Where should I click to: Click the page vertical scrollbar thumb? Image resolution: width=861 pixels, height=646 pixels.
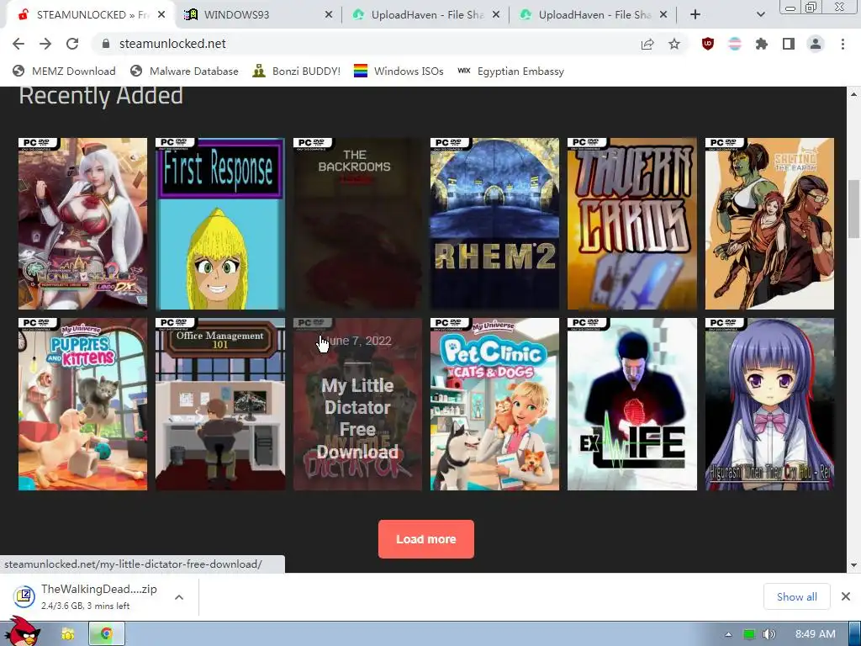point(853,209)
